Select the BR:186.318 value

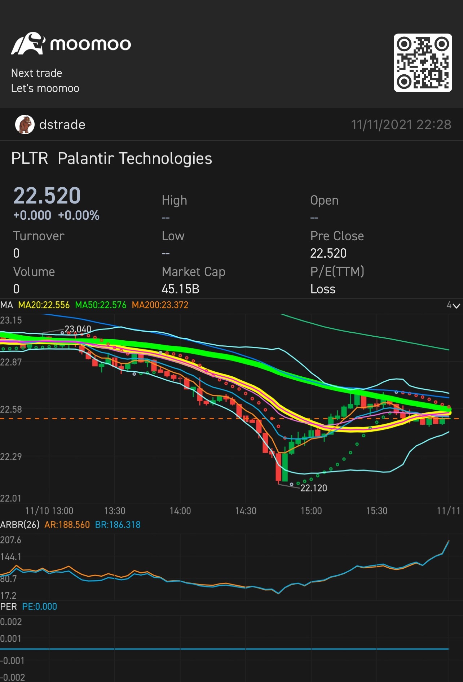point(118,524)
